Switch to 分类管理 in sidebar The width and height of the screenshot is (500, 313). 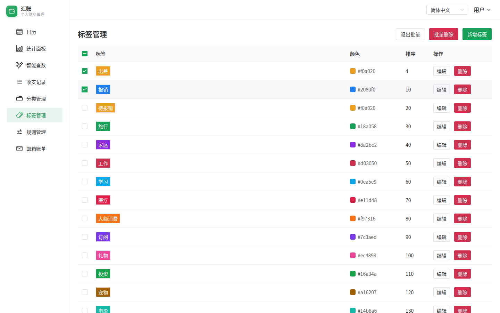click(35, 99)
